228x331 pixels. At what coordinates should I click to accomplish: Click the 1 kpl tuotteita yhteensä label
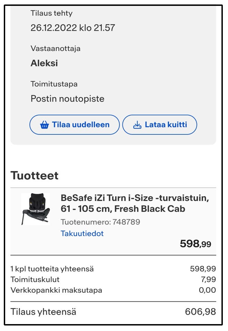coord(52,269)
